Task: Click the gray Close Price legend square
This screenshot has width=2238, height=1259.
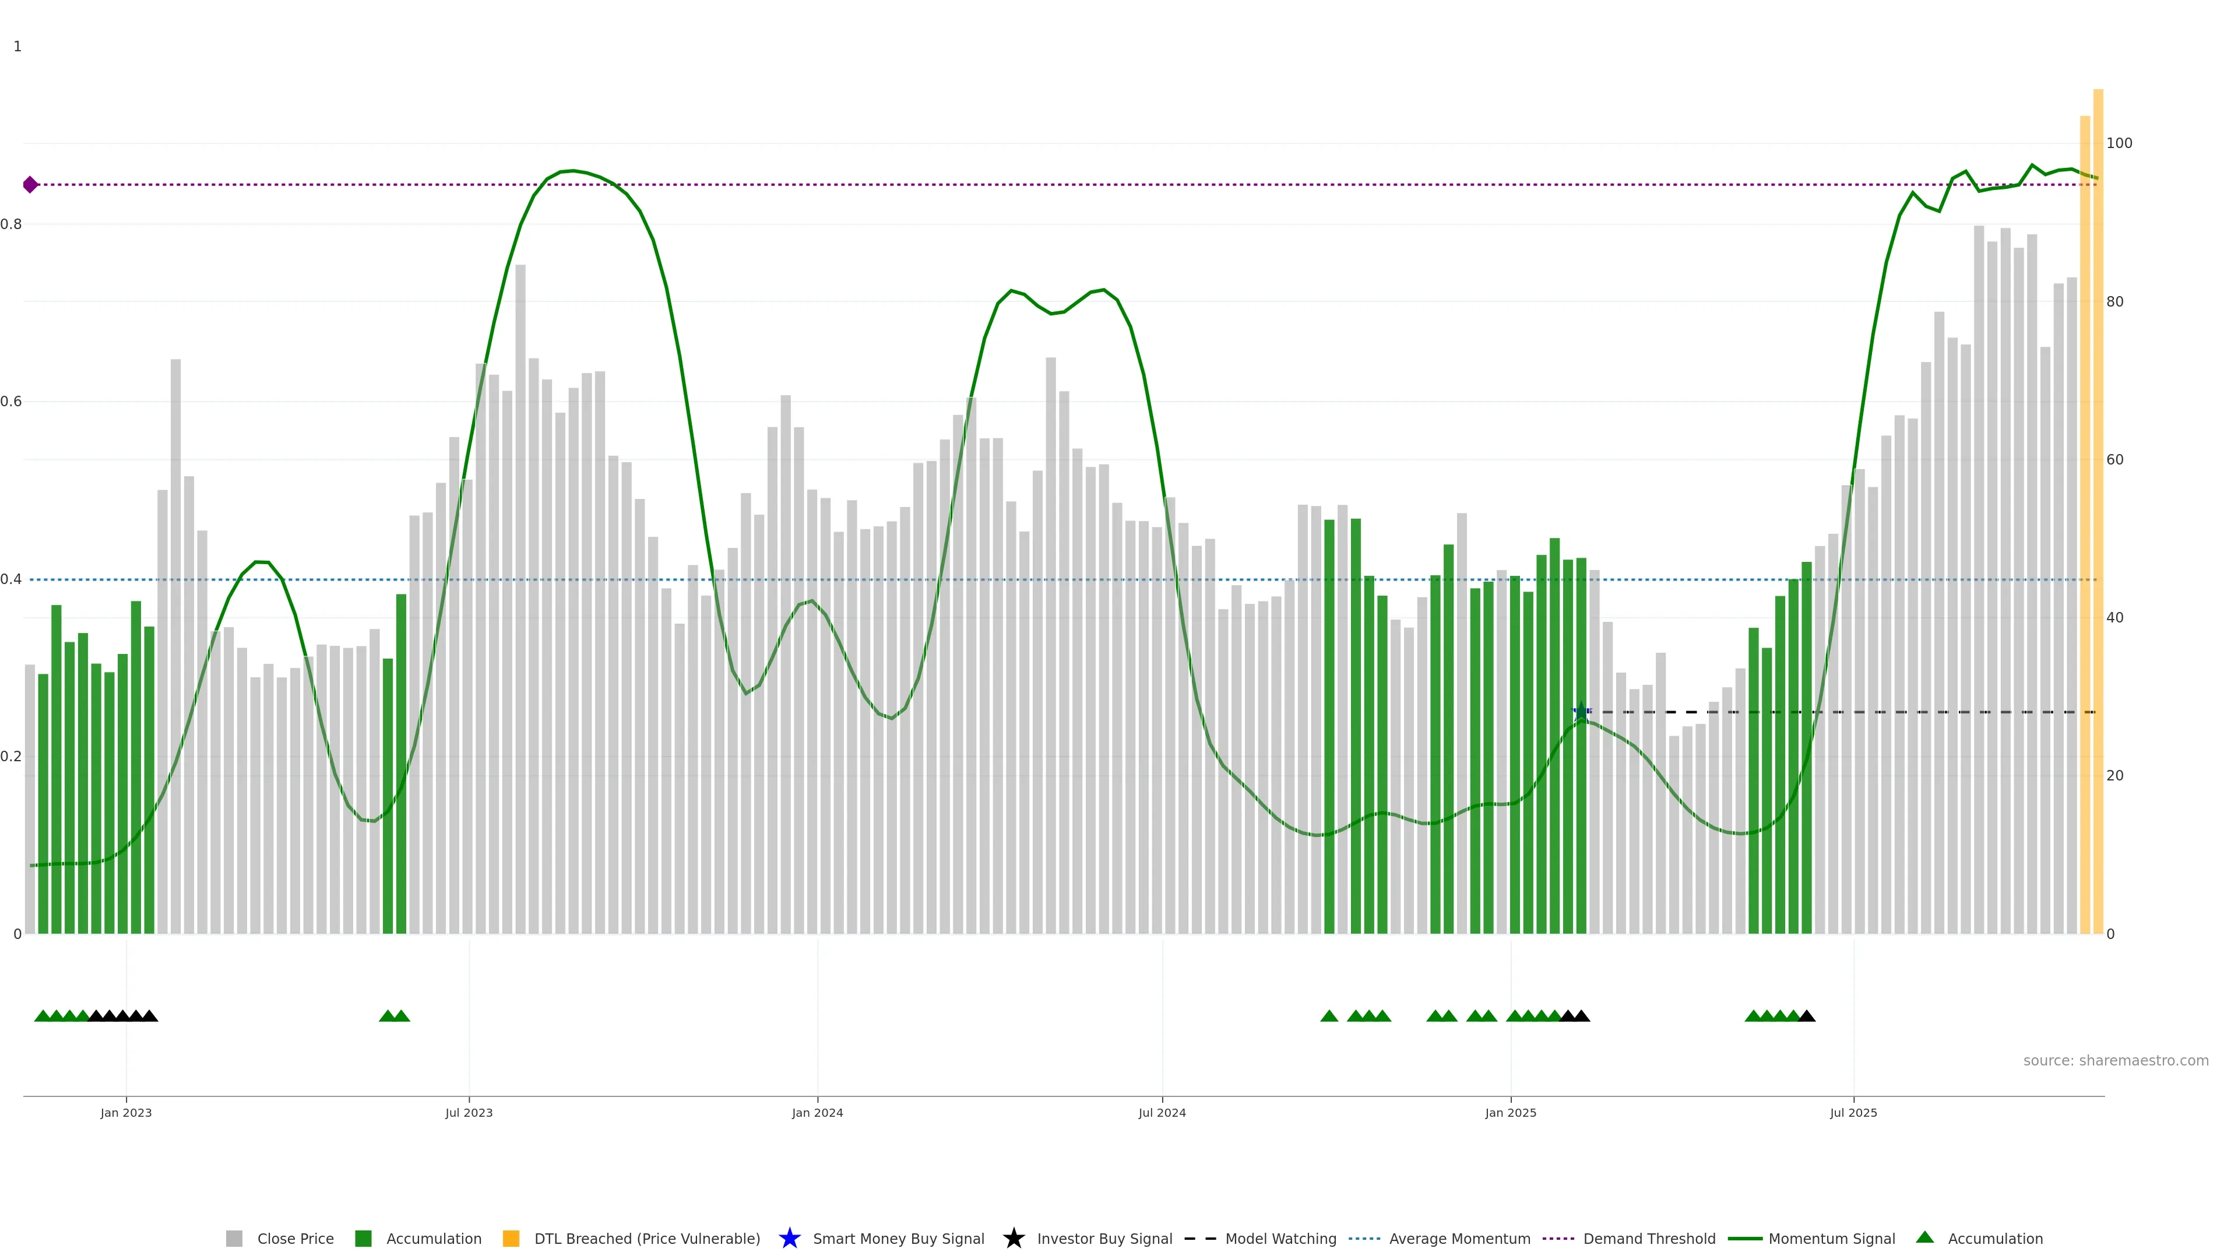Action: 234,1238
